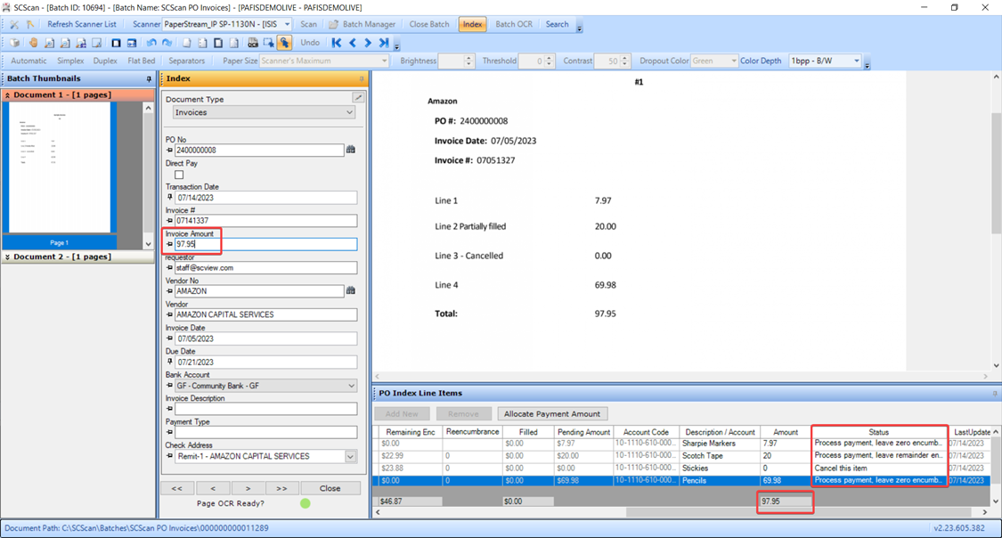This screenshot has width=1002, height=538.
Task: Pin the Batch Thumbnails panel
Action: point(149,79)
